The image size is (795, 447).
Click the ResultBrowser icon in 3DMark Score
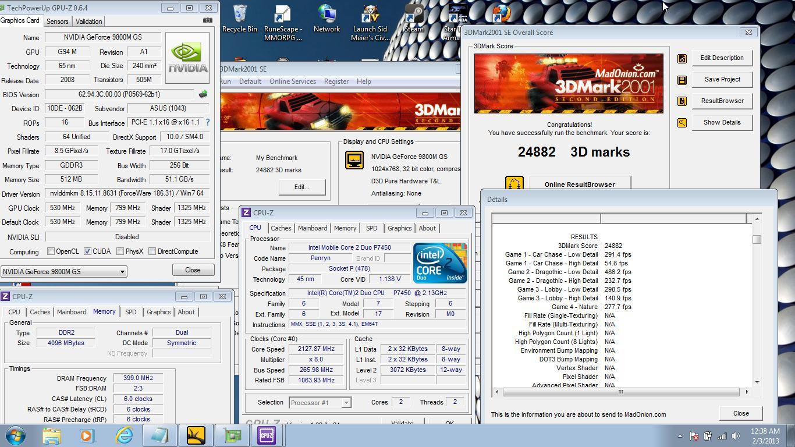coord(682,101)
